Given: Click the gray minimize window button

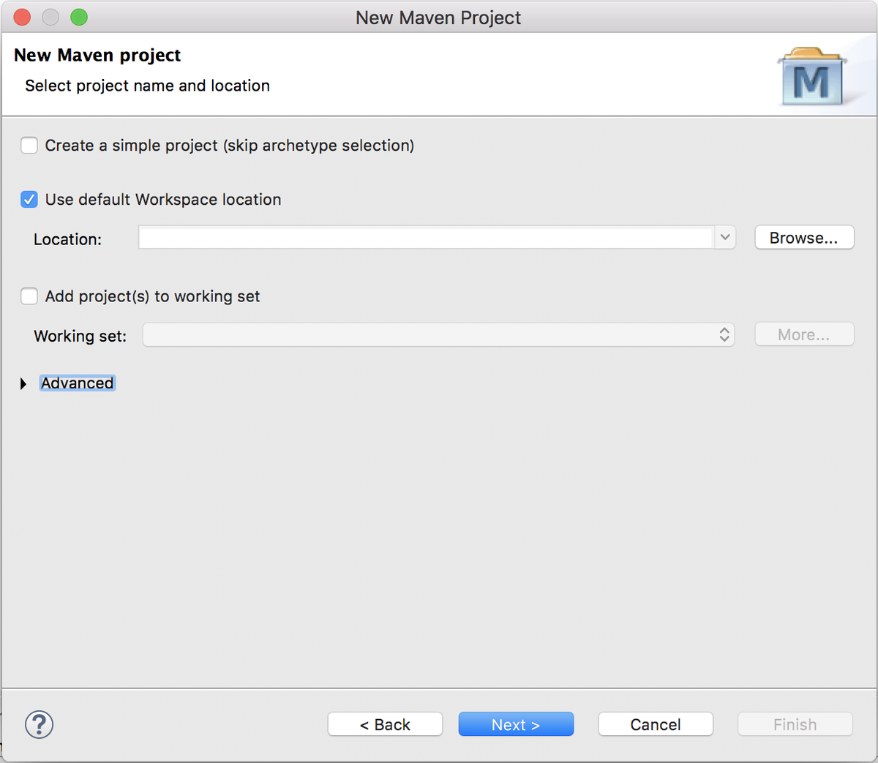Looking at the screenshot, I should [50, 18].
